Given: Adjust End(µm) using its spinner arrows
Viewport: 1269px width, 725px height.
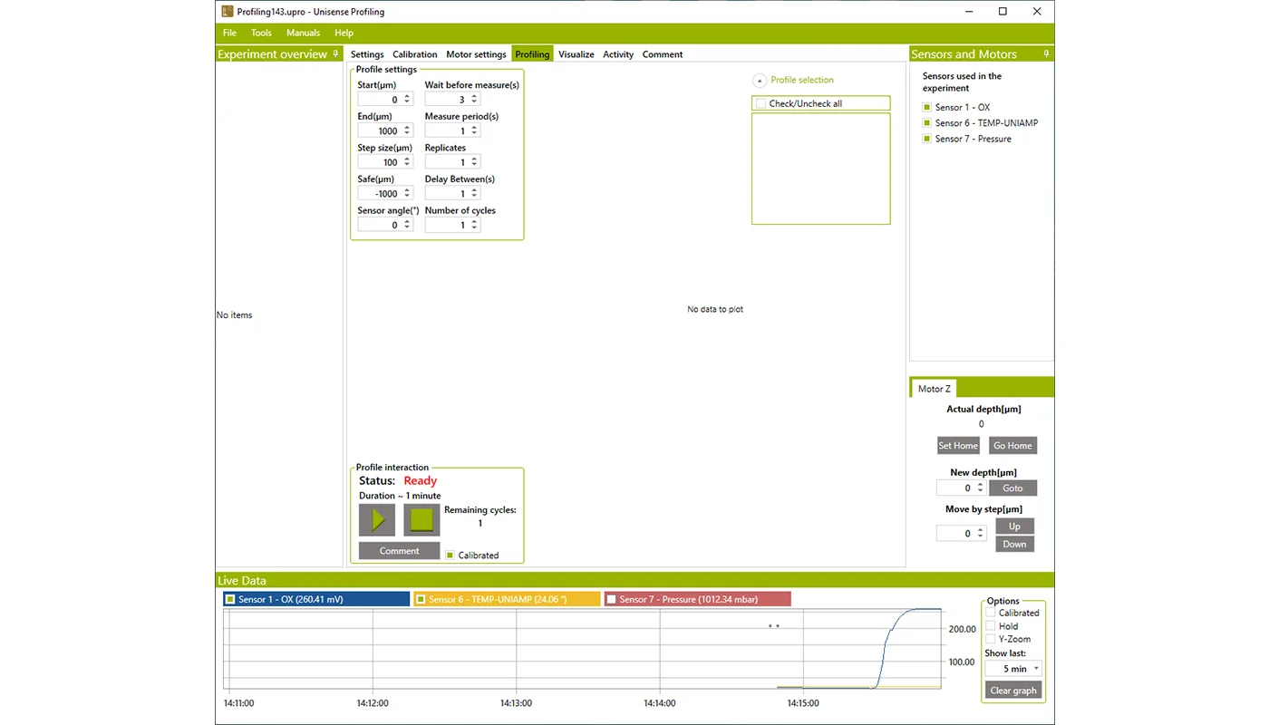Looking at the screenshot, I should [x=407, y=130].
